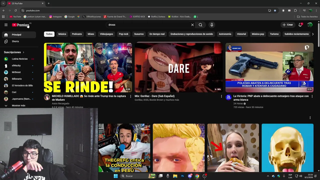Image resolution: width=320 pixels, height=180 pixels.
Task: Open El Vertedero de Billo subscription
Action: point(19,85)
